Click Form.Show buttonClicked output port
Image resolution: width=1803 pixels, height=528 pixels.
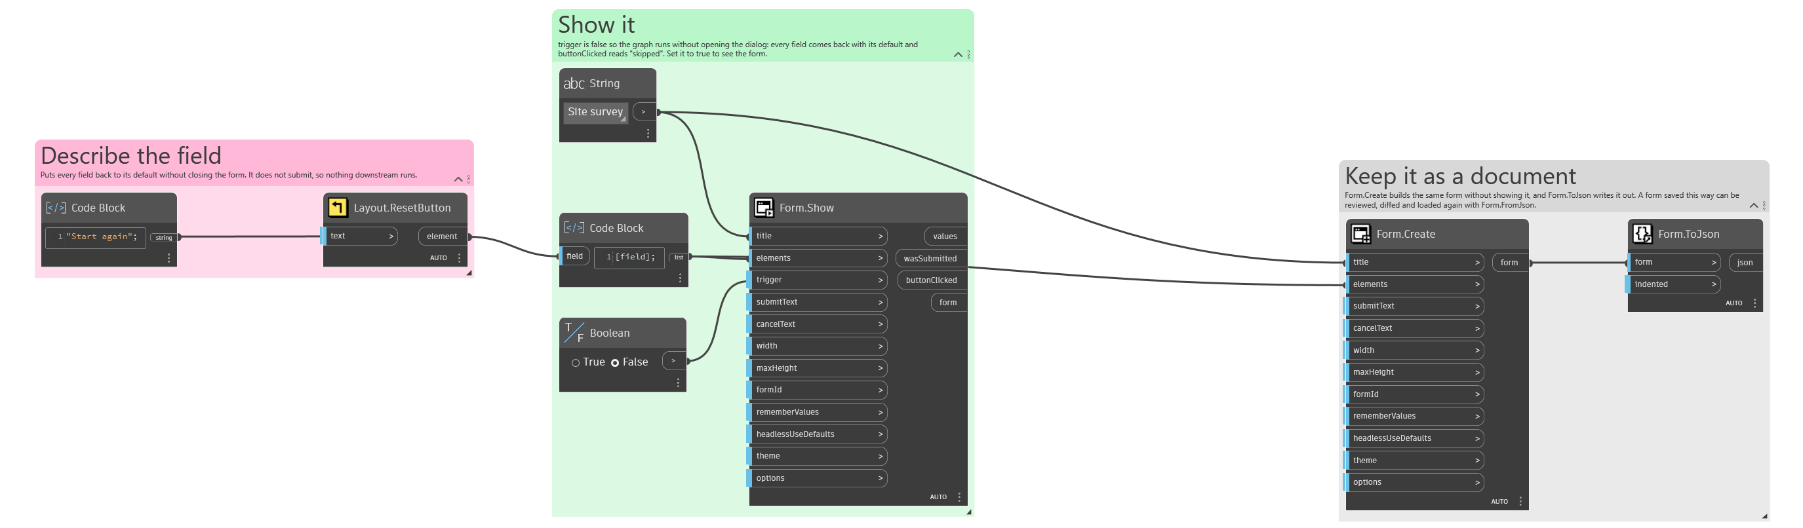932,280
